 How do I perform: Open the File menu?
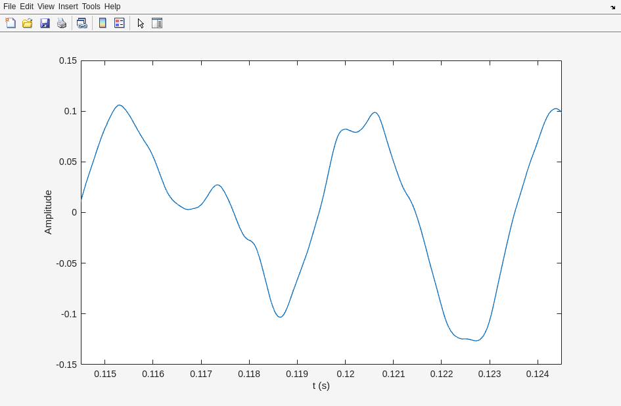tap(9, 7)
